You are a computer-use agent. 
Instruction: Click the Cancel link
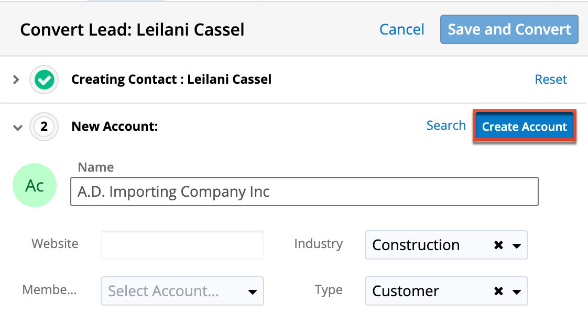(401, 29)
